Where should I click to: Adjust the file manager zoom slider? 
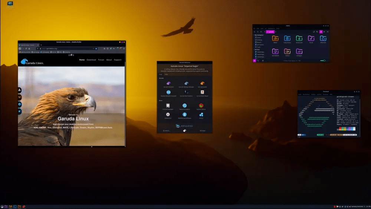323,61
